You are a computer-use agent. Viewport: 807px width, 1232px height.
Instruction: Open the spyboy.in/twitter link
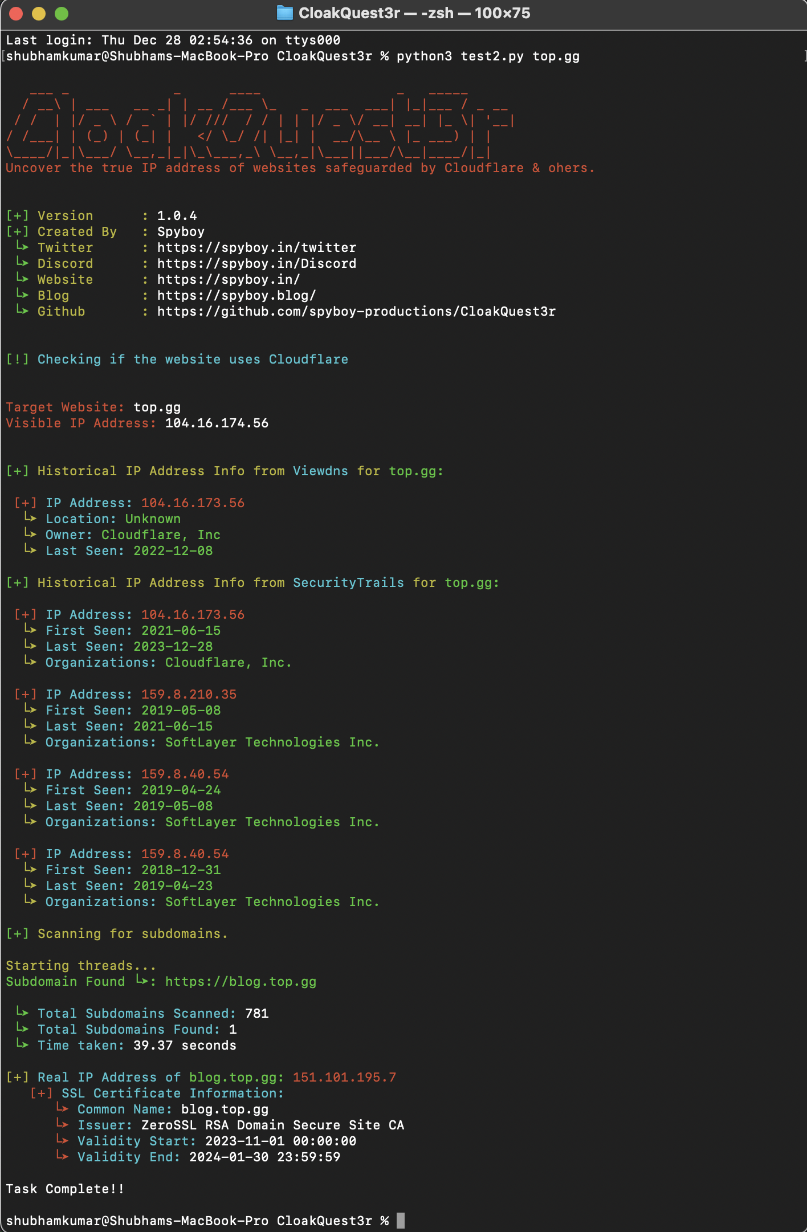pyautogui.click(x=256, y=247)
